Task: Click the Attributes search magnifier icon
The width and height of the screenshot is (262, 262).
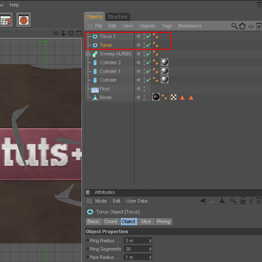Action: [233, 201]
